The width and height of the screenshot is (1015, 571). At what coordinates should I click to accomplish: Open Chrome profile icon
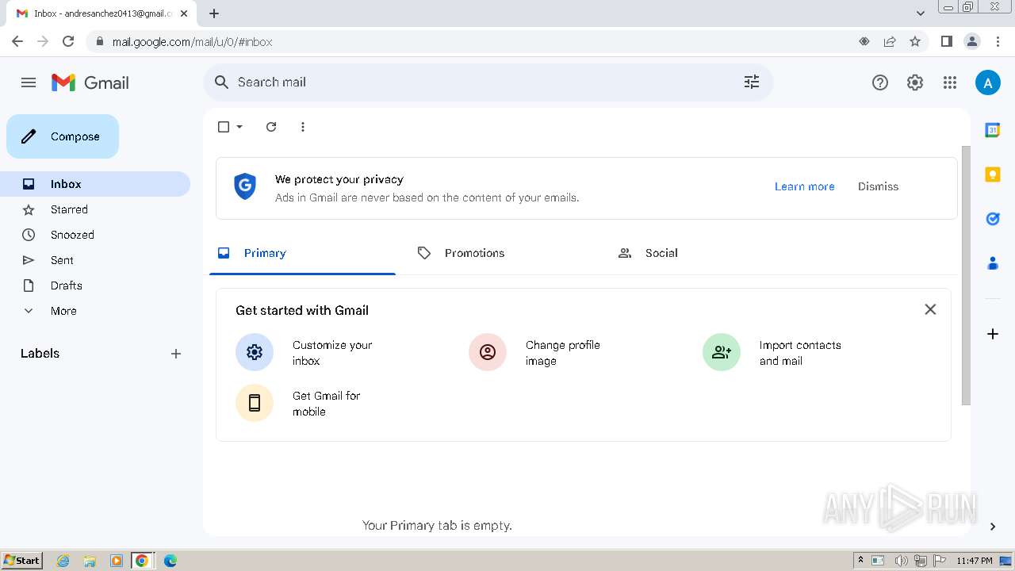tap(971, 41)
